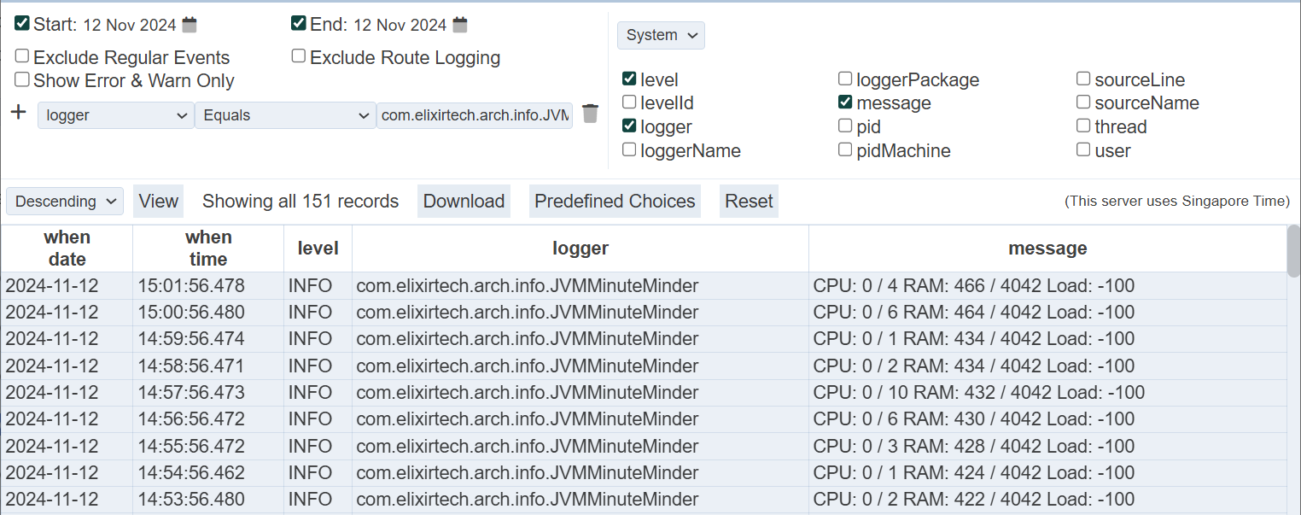Open Predefined Choices

tap(615, 202)
